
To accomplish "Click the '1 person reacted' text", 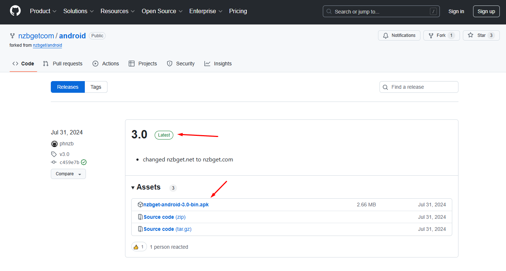I will [x=169, y=247].
